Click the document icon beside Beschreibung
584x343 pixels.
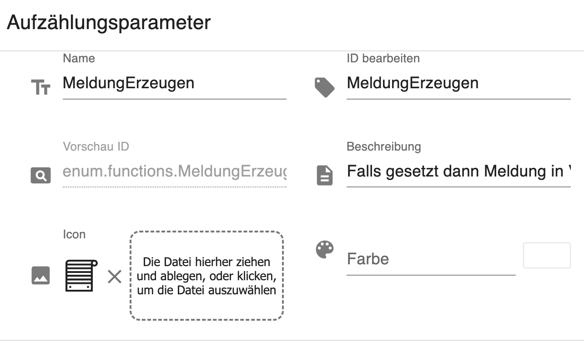[325, 175]
